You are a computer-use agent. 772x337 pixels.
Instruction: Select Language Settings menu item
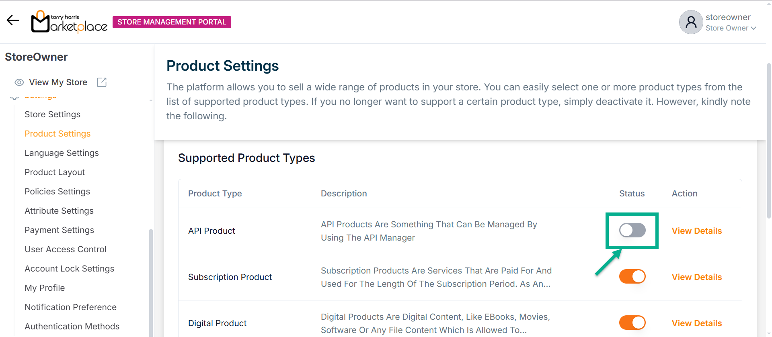coord(62,153)
